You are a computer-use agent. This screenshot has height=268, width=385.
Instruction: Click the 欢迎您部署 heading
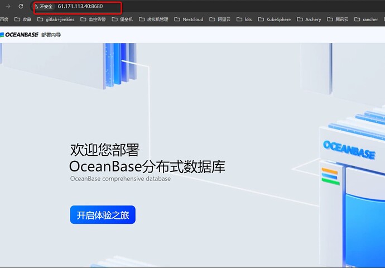pyautogui.click(x=104, y=150)
